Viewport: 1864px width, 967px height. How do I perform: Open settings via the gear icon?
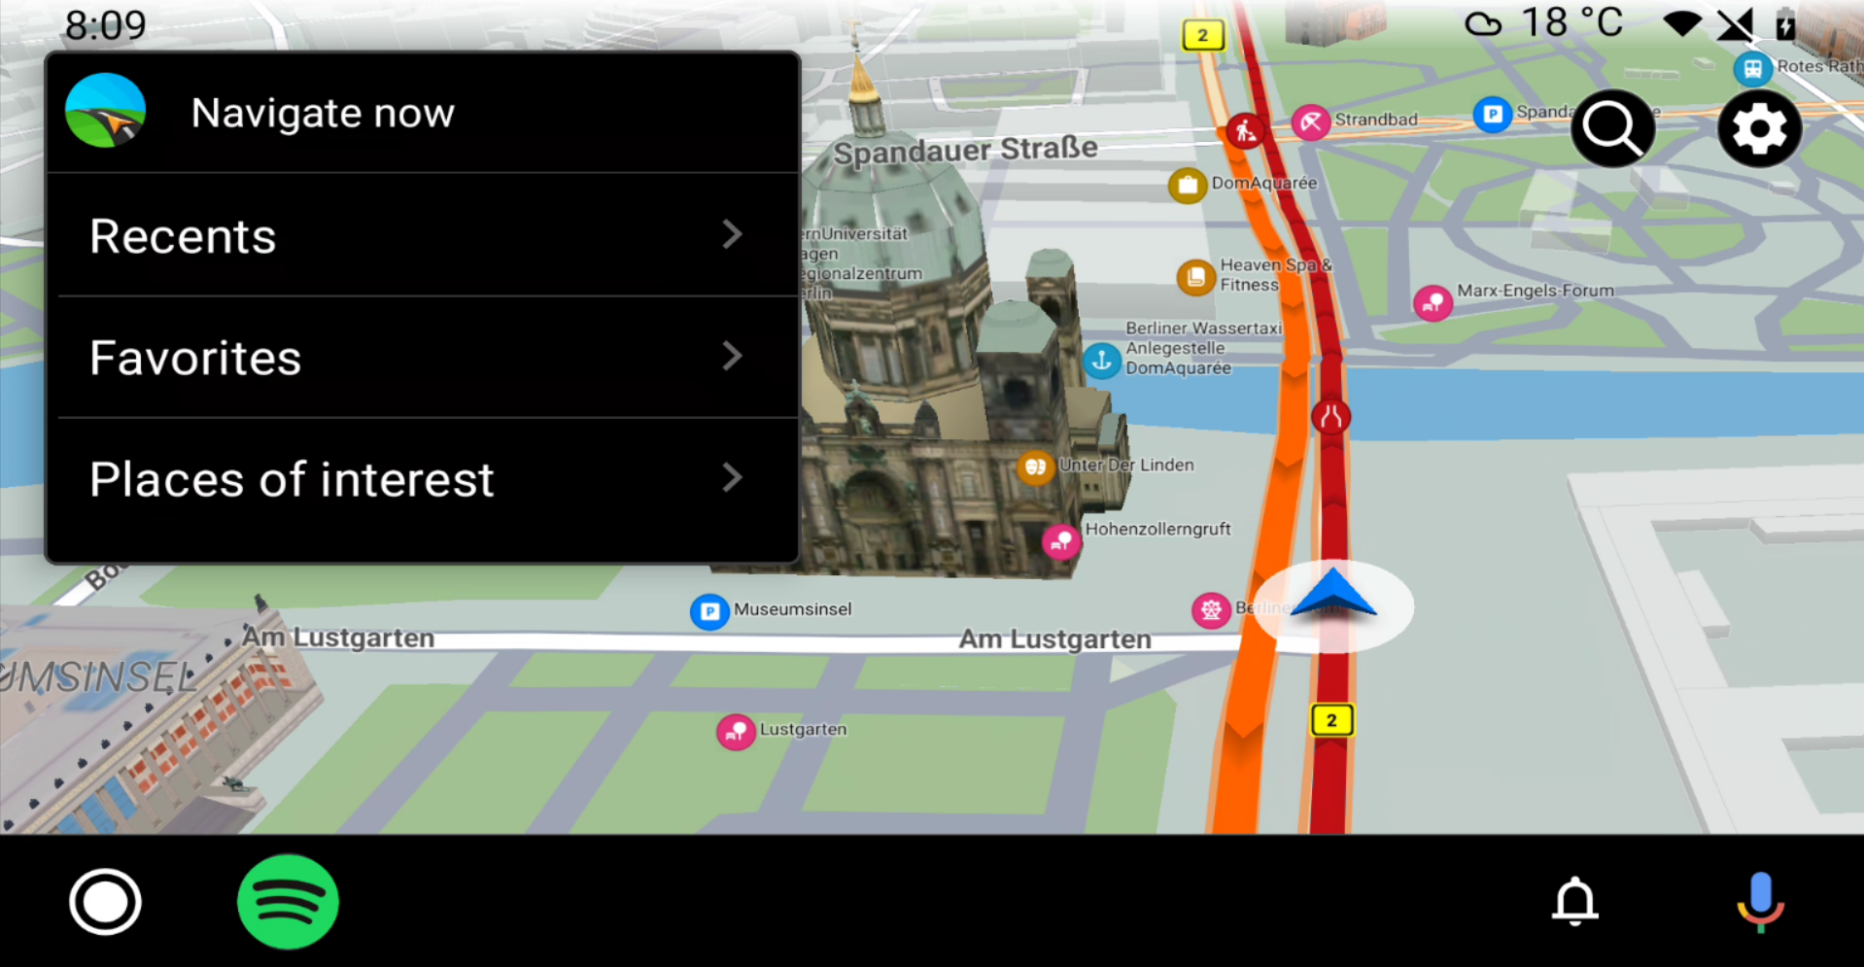(1759, 128)
